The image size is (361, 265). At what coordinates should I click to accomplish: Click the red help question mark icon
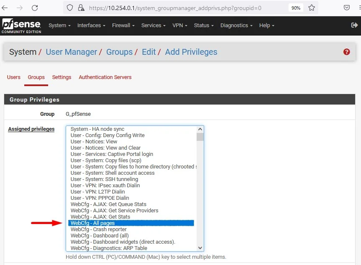(346, 52)
